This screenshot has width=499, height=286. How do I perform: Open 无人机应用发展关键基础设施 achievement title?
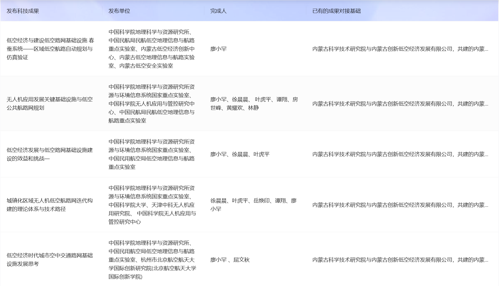coord(50,104)
